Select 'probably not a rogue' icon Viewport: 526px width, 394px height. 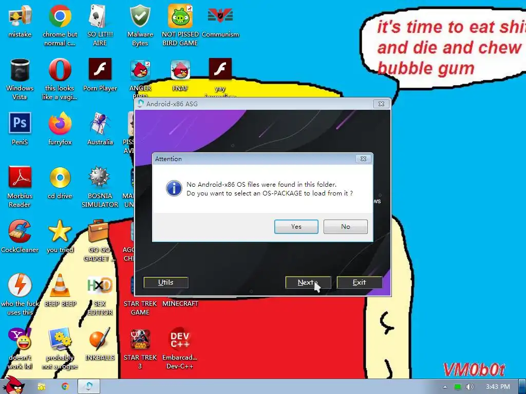(x=60, y=348)
